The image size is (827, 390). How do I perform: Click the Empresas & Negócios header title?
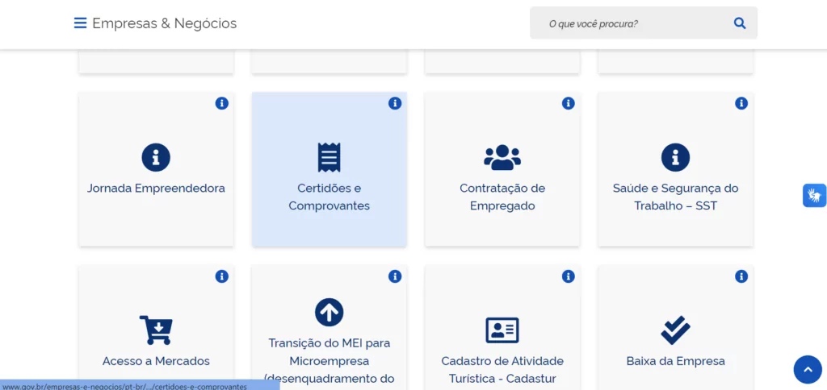pyautogui.click(x=165, y=23)
